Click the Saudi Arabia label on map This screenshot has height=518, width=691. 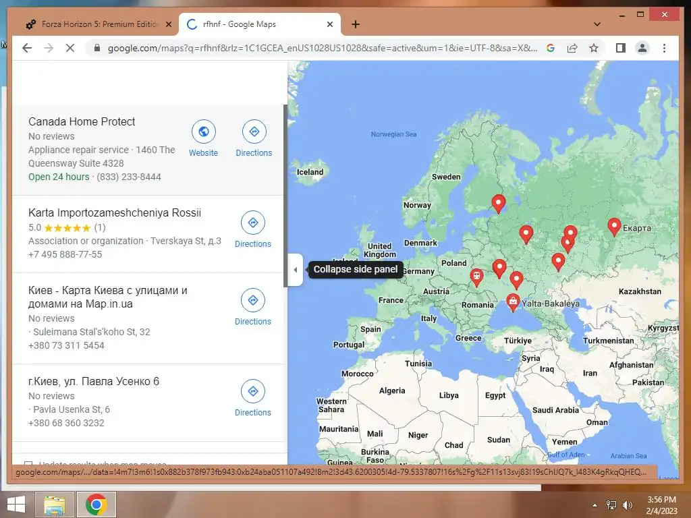[x=555, y=410]
